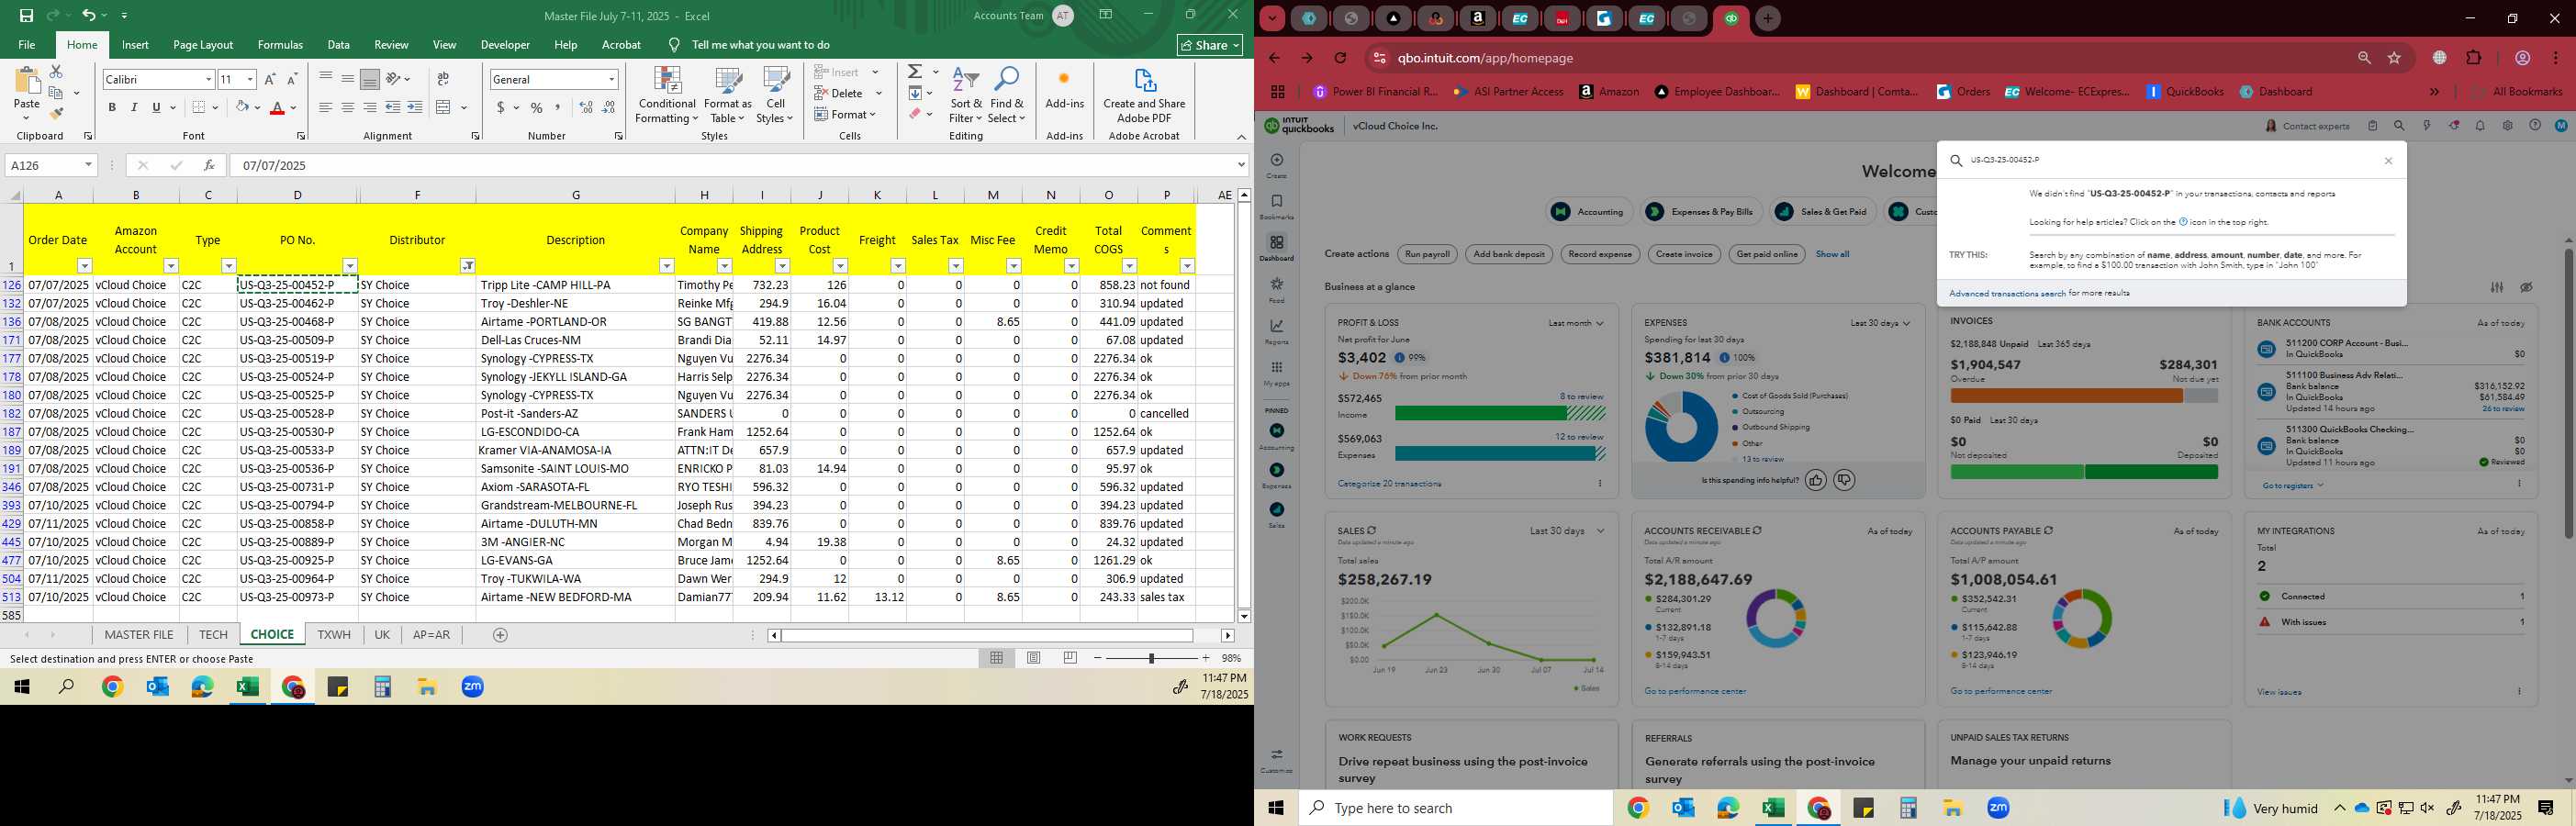Click the Cut scissors icon in Excel
The width and height of the screenshot is (2576, 826).
click(56, 72)
